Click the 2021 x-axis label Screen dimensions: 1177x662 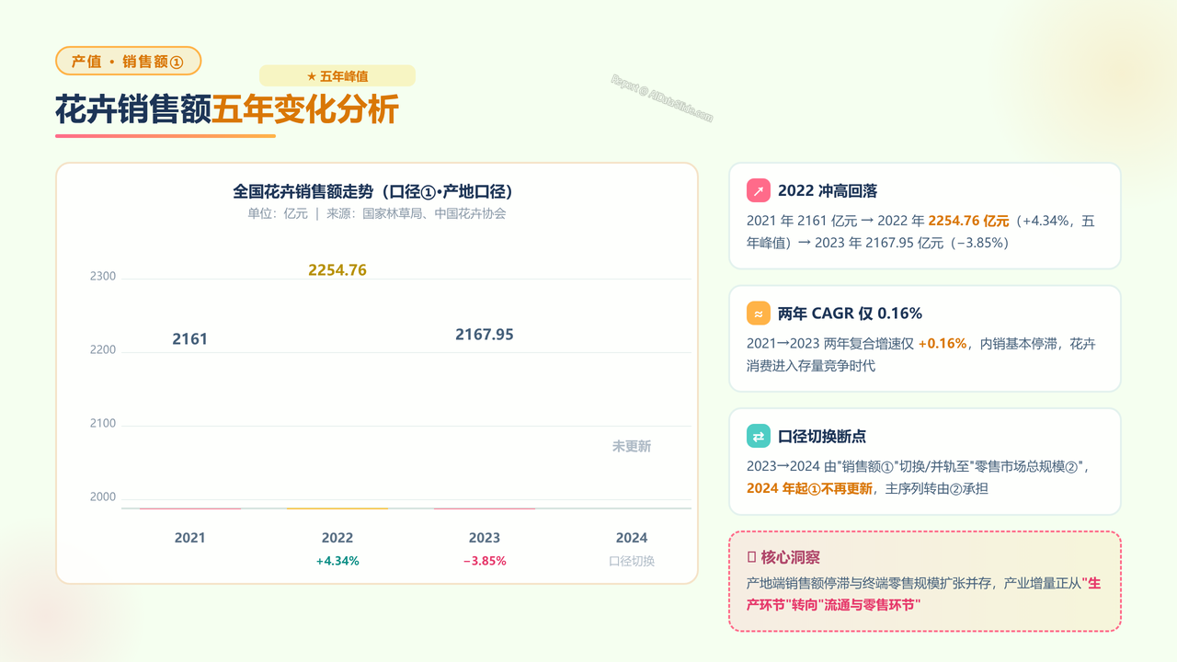[x=190, y=538]
